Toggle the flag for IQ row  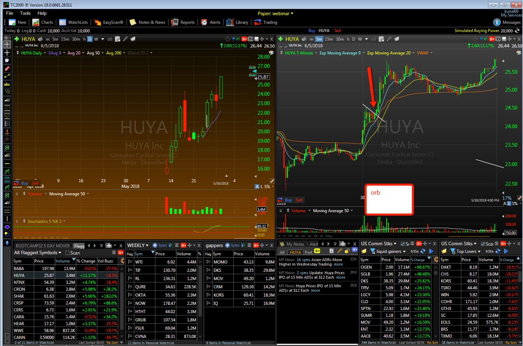(x=208, y=303)
